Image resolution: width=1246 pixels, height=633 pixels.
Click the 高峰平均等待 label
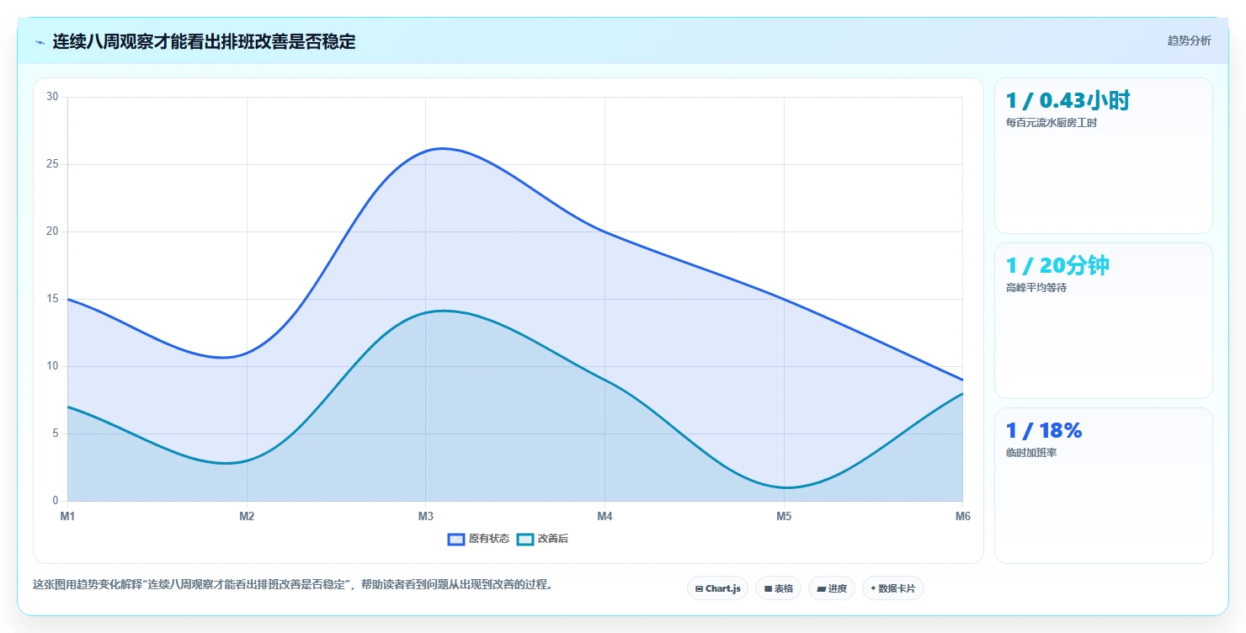pyautogui.click(x=1036, y=288)
